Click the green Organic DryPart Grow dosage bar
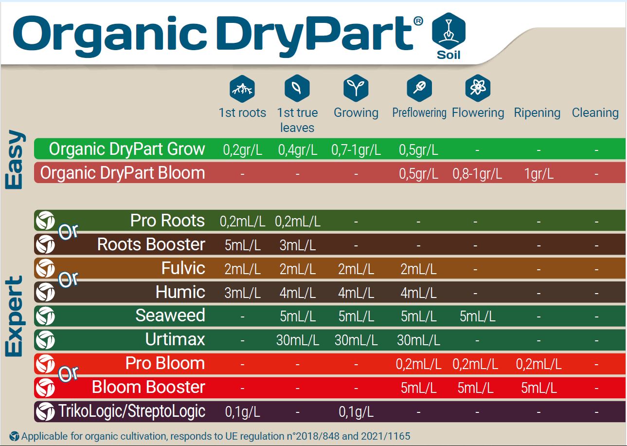 click(340, 149)
